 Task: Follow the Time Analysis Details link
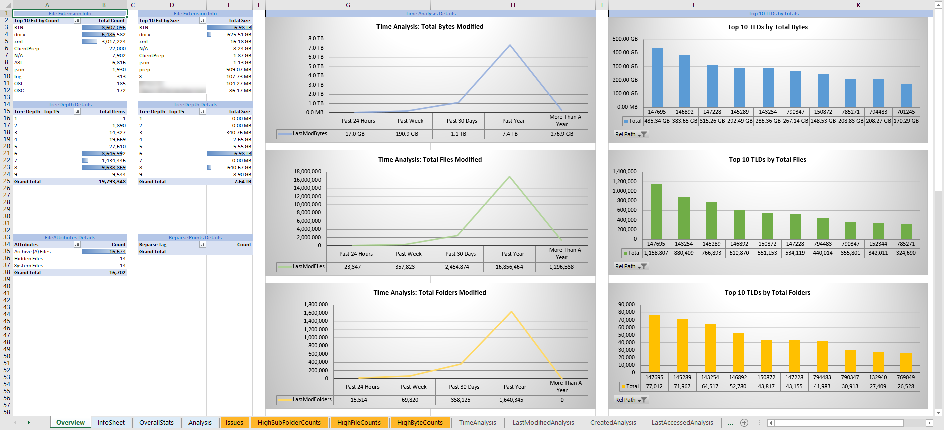(431, 14)
